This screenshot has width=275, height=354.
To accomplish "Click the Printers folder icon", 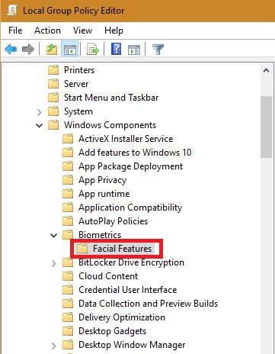I will (53, 70).
